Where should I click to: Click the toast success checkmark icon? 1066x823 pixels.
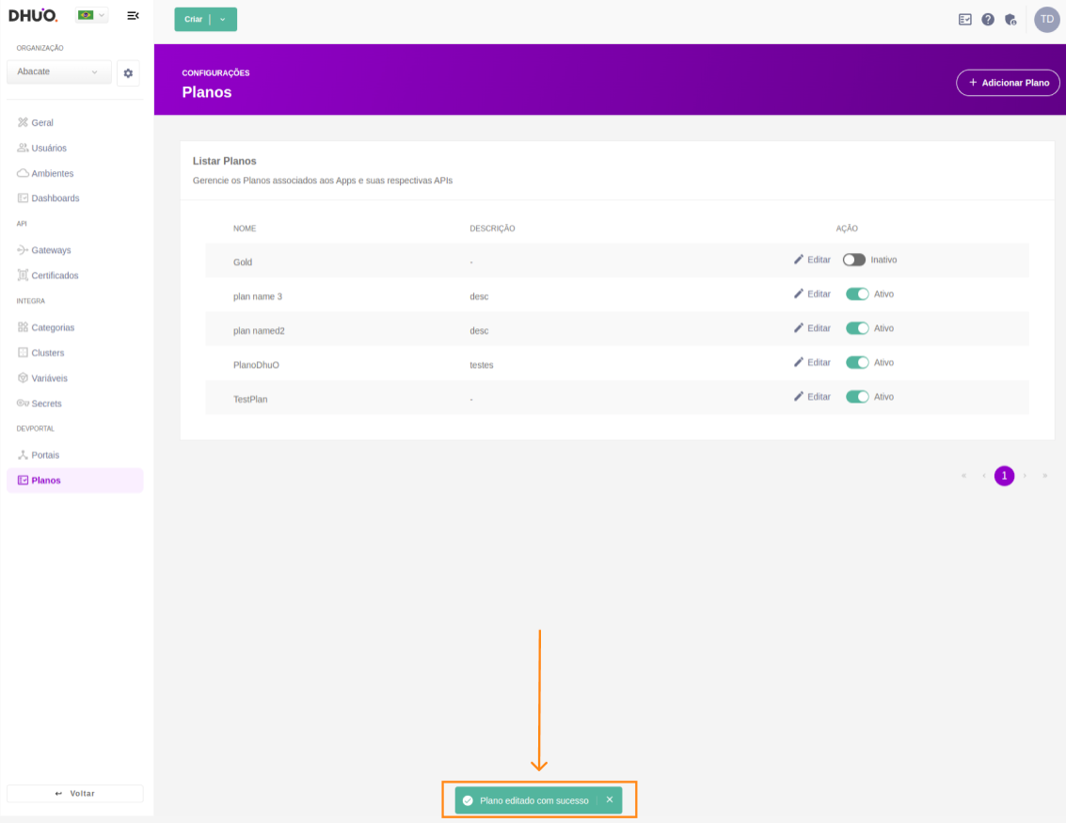pyautogui.click(x=468, y=800)
